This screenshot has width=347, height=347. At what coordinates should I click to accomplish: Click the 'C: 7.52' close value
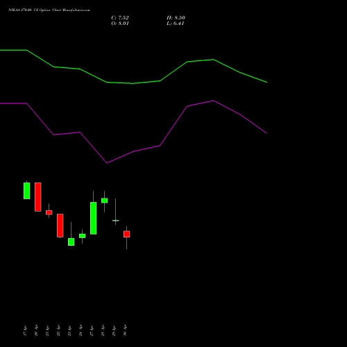[x=120, y=17]
